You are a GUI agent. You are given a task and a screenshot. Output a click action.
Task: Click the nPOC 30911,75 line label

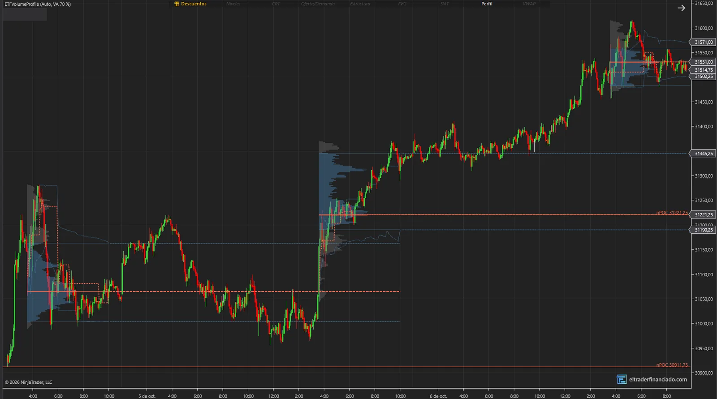(x=672, y=365)
